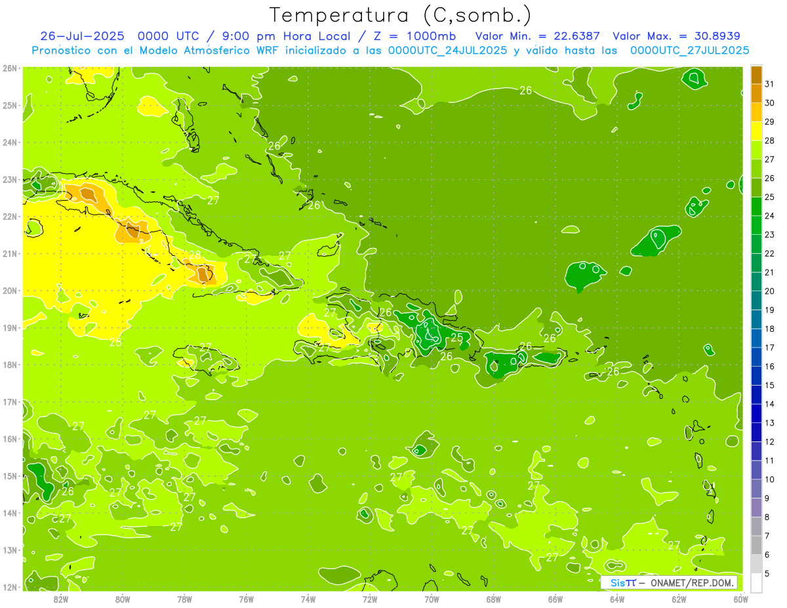Click the 26N latitude axis label
787x608 pixels.
point(10,68)
